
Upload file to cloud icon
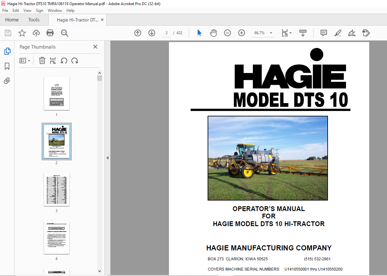(x=36, y=33)
